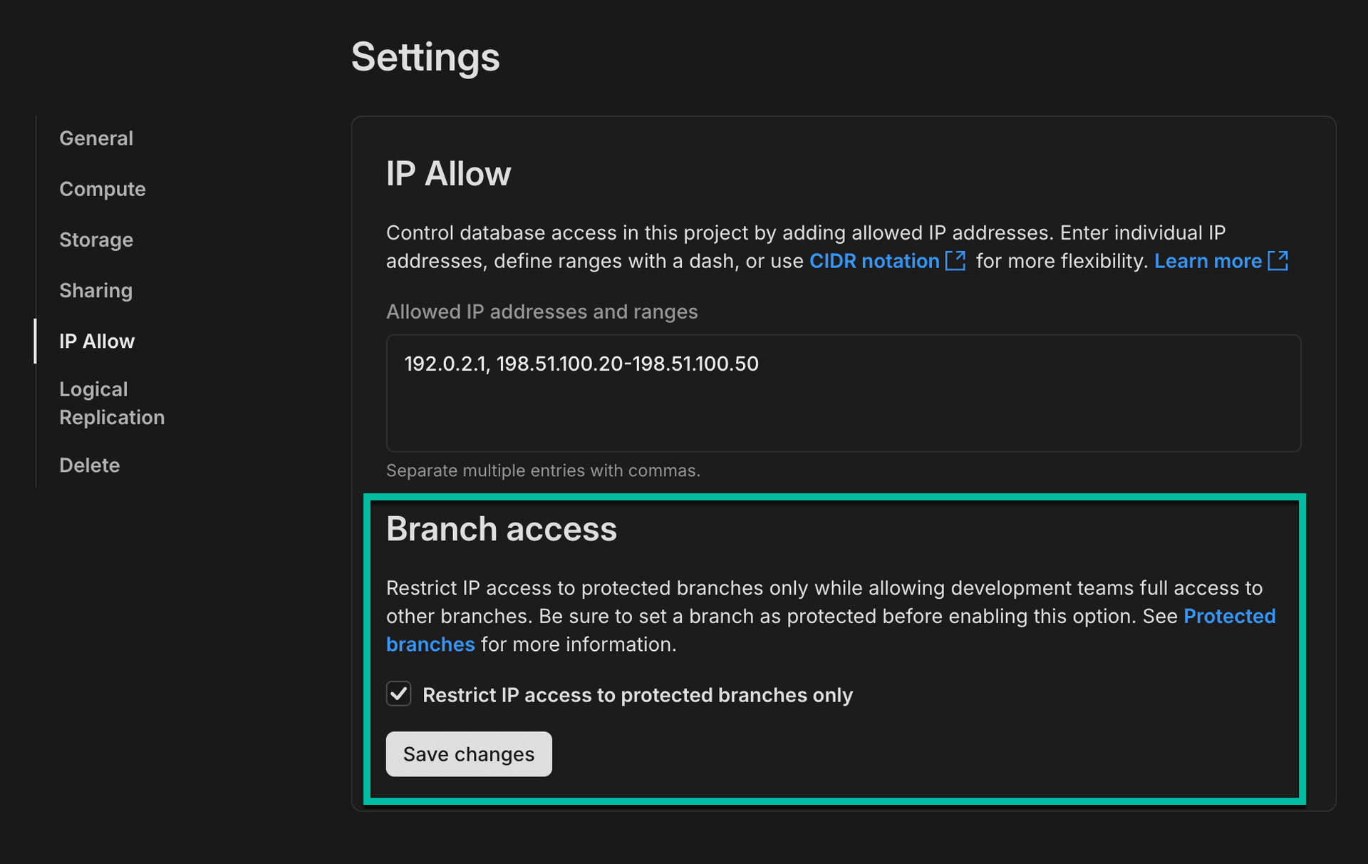Image resolution: width=1368 pixels, height=864 pixels.
Task: Select General in the settings sidebar
Action: (x=96, y=138)
